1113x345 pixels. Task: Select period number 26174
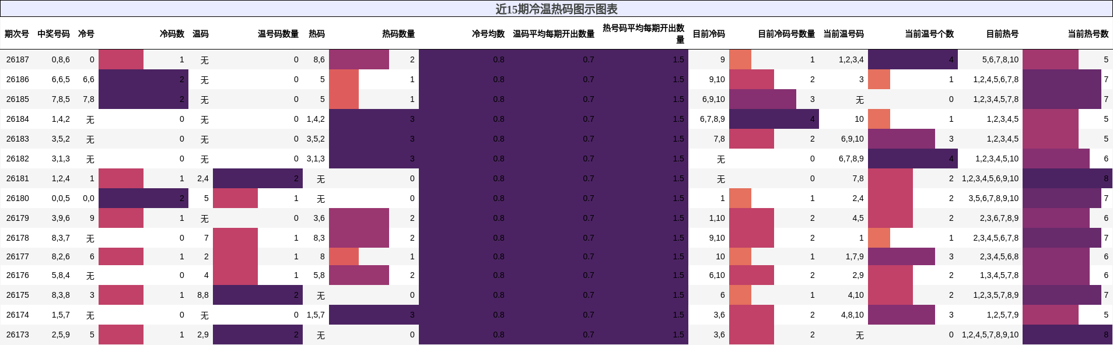(17, 315)
